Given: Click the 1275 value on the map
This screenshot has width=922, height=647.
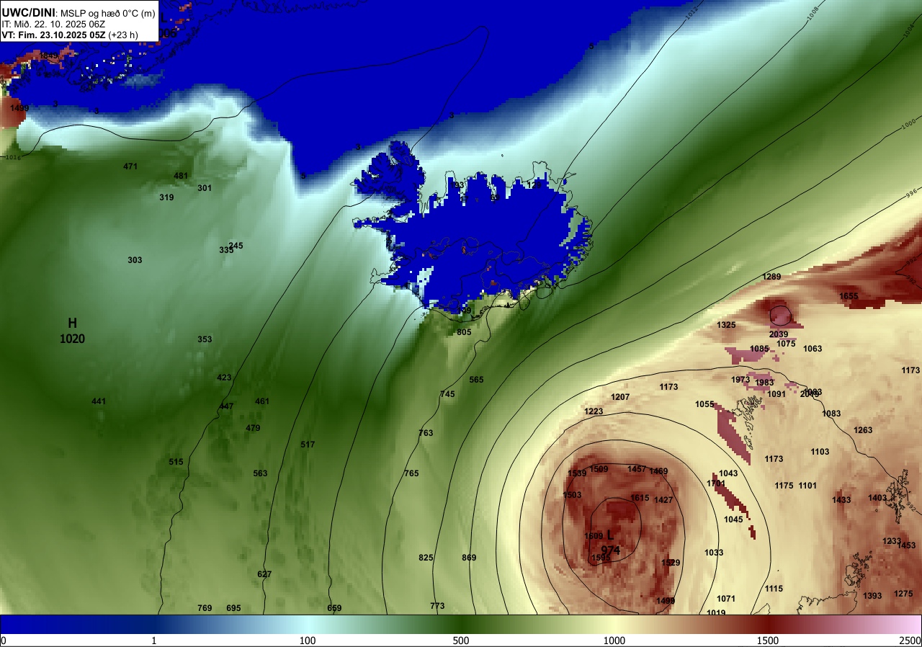Looking at the screenshot, I should pos(903,594).
